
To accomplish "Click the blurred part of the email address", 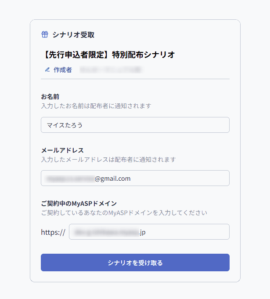I will click(x=70, y=179).
